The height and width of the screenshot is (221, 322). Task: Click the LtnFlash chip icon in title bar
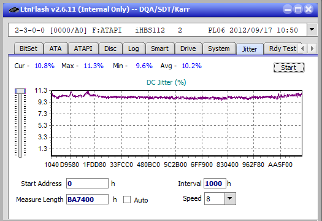[13, 9]
